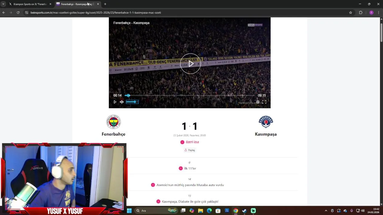Launch Copilot from the taskbar
383x215 pixels.
[192, 211]
